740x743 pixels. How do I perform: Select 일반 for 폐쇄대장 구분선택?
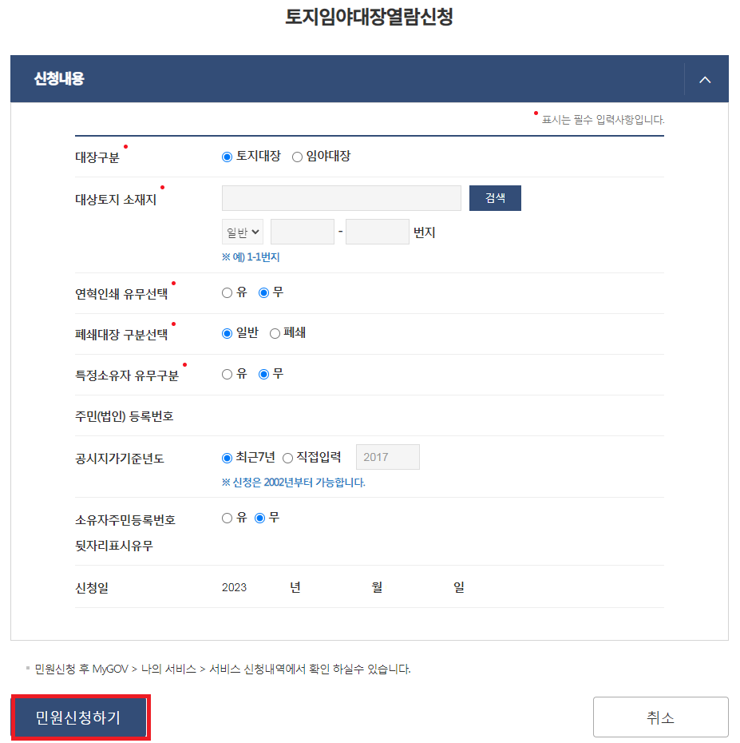coord(227,334)
